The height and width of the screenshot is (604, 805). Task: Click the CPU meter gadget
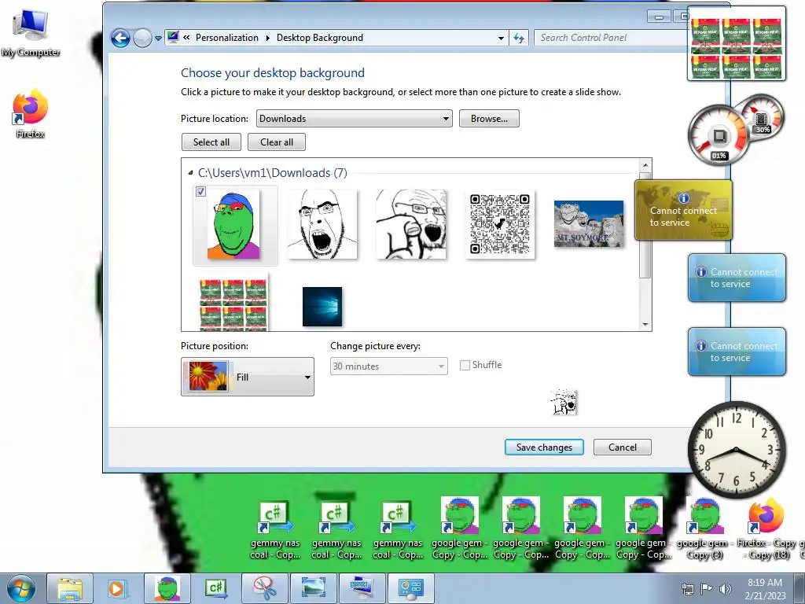tap(719, 135)
